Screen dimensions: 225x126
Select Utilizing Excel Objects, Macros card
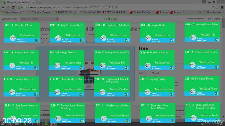point(202,113)
